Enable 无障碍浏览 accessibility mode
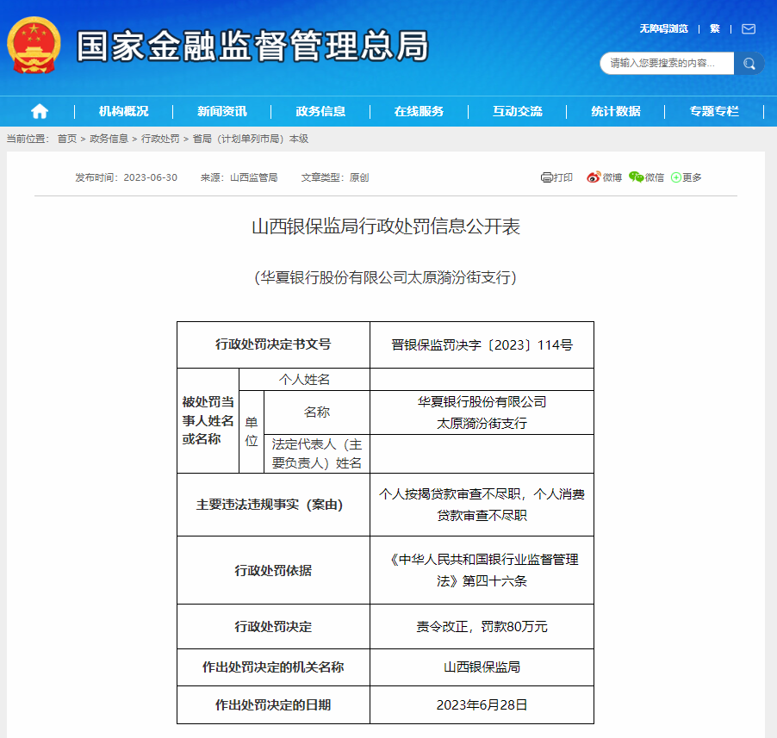 663,28
